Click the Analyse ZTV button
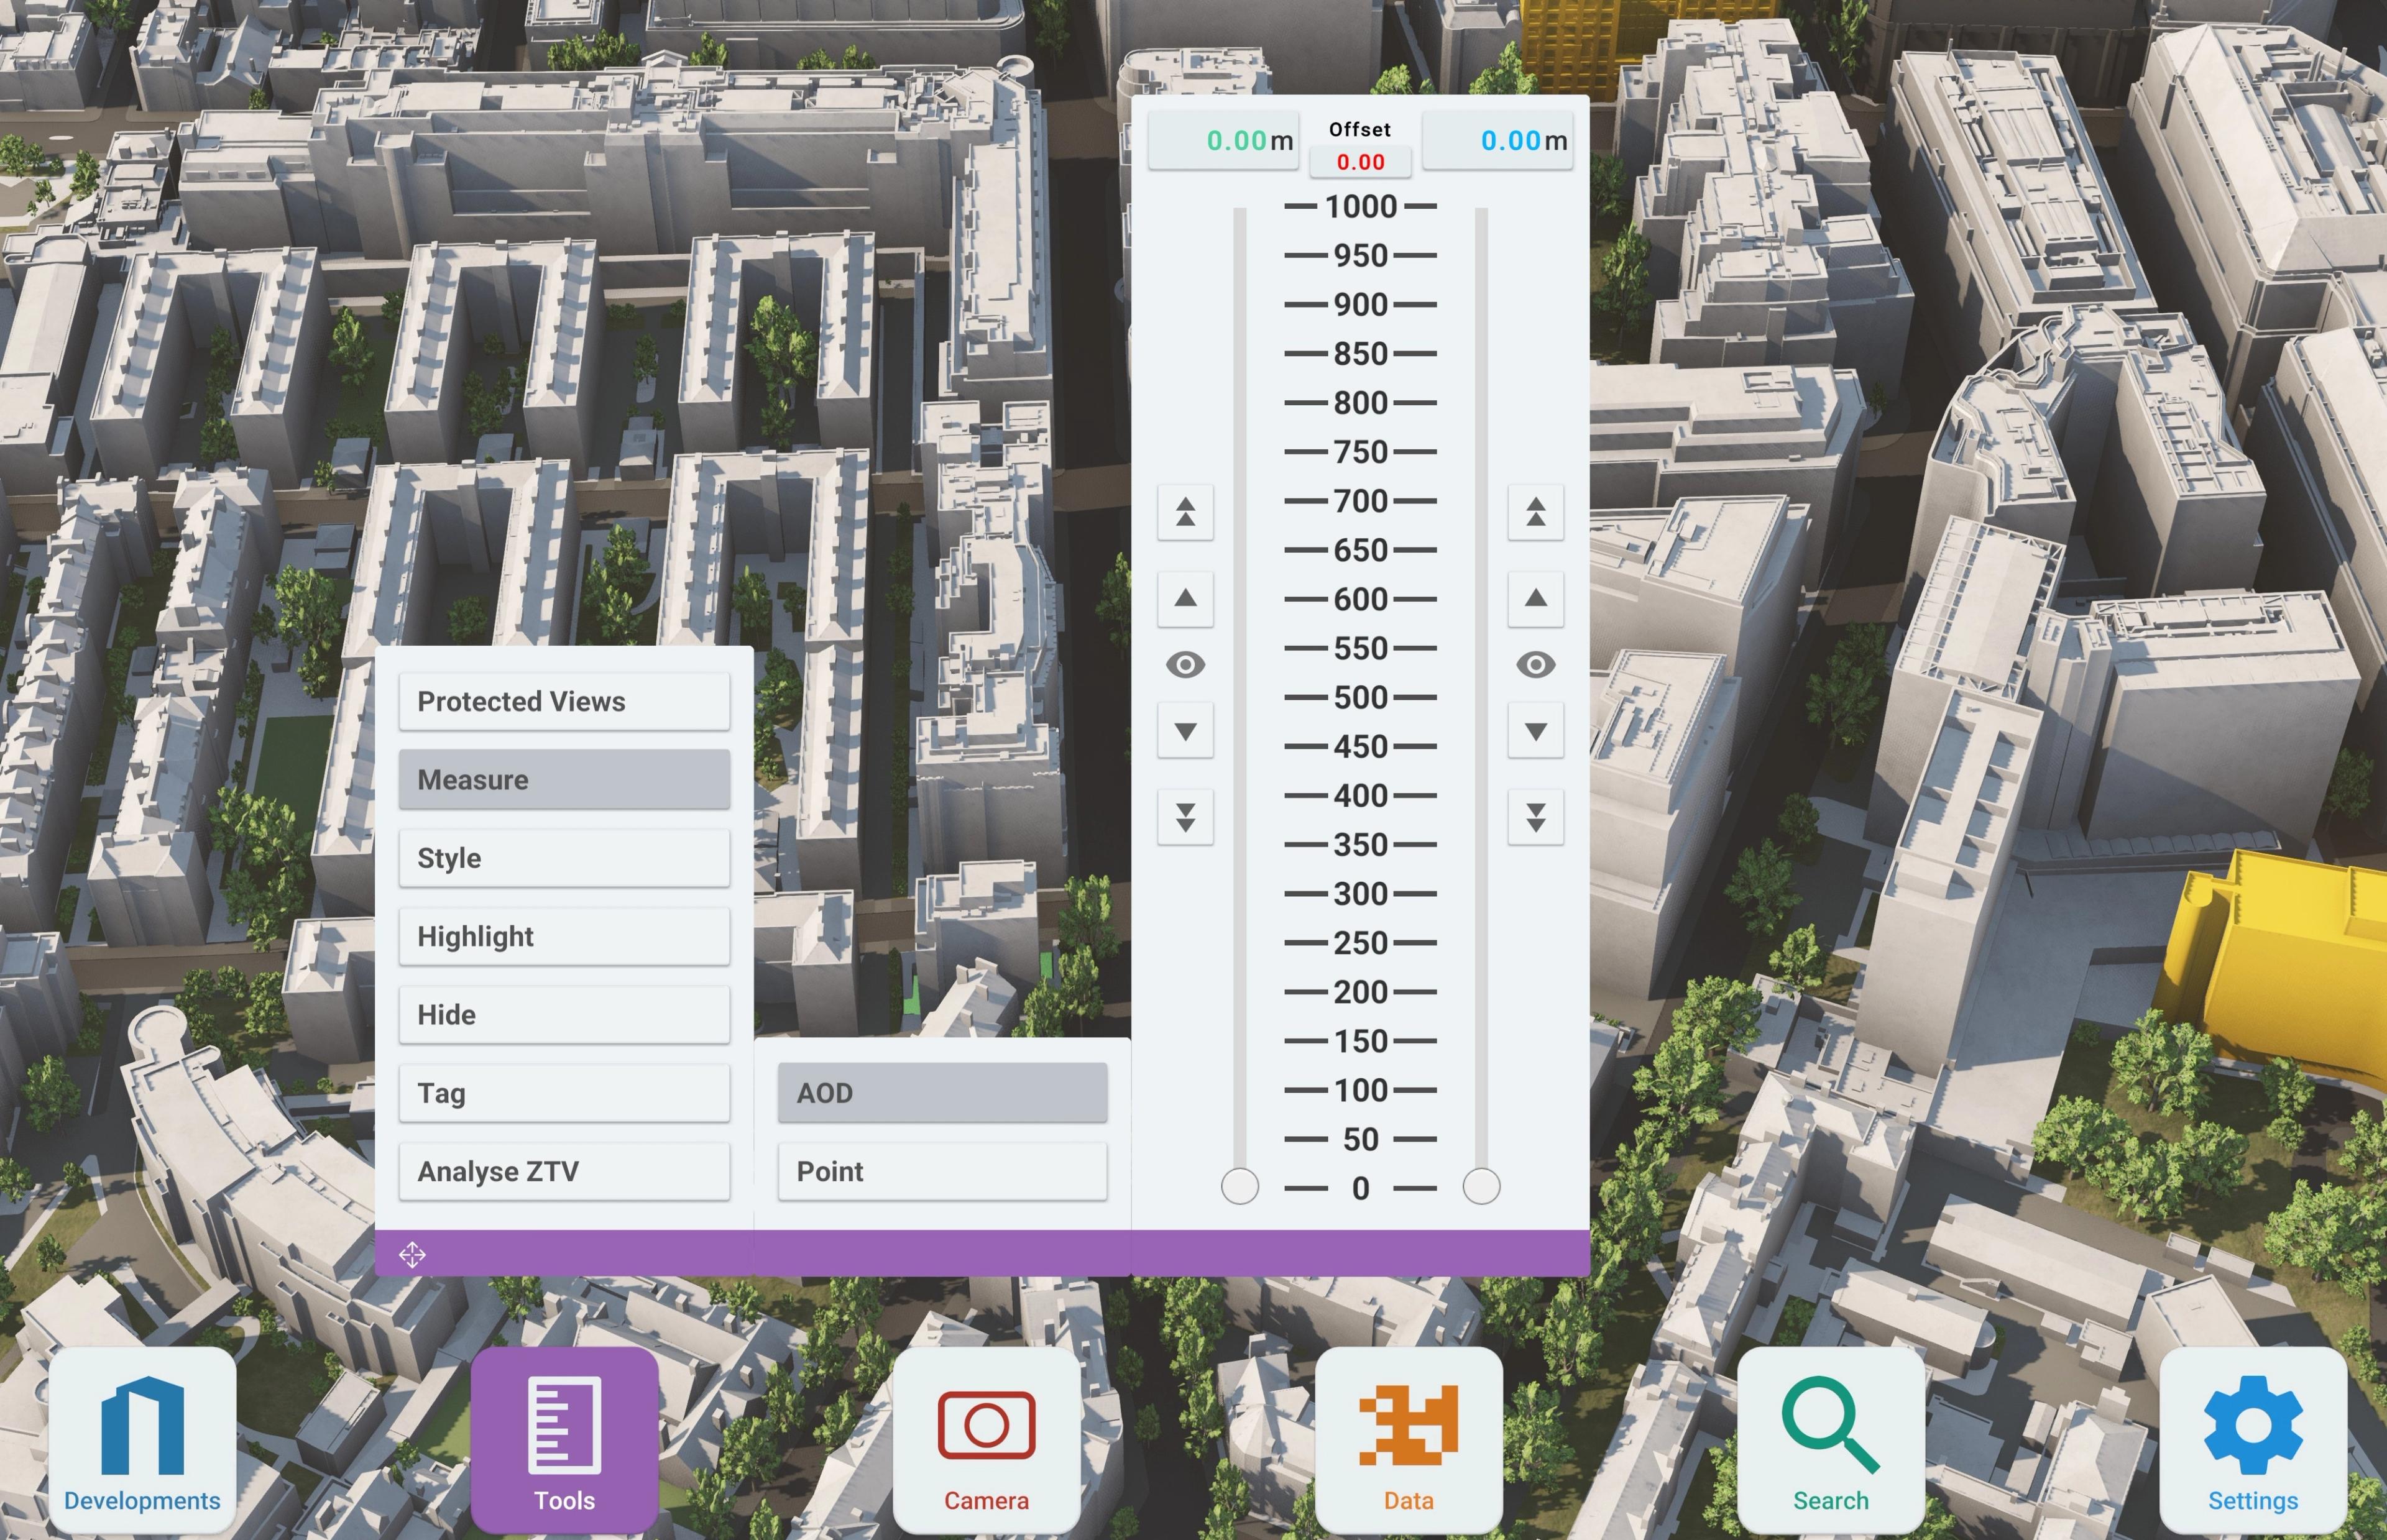Viewport: 2387px width, 1540px height. tap(564, 1171)
